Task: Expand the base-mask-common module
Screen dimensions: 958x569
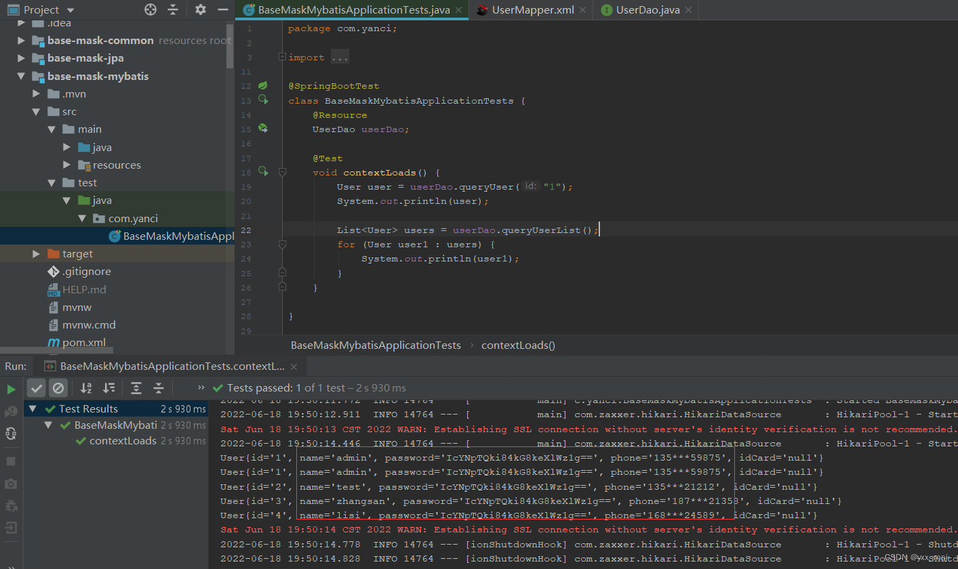Action: coord(22,41)
